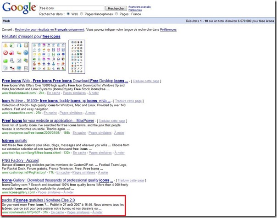Screen dimensions: 277x218
Task: Click the Google logo
Action: tap(19, 8)
